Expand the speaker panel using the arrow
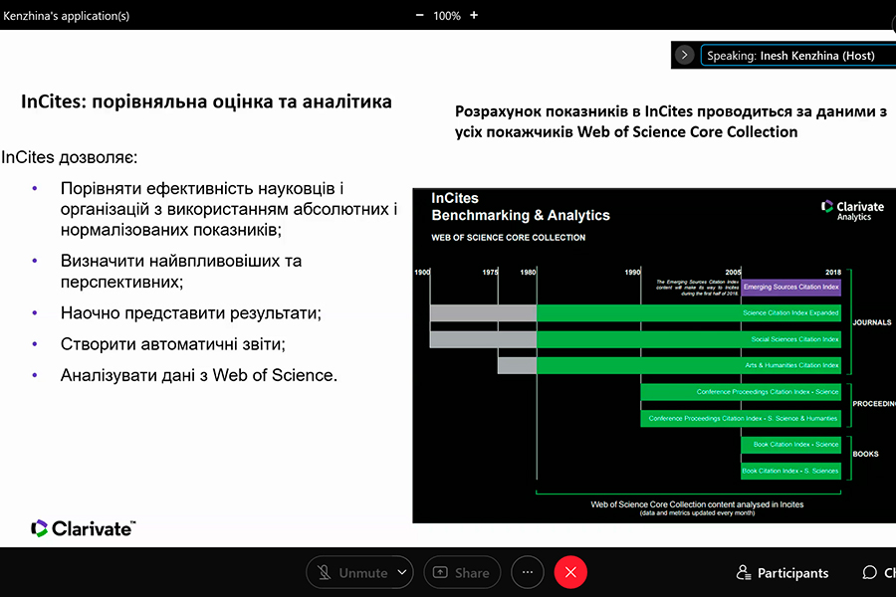 pos(684,56)
